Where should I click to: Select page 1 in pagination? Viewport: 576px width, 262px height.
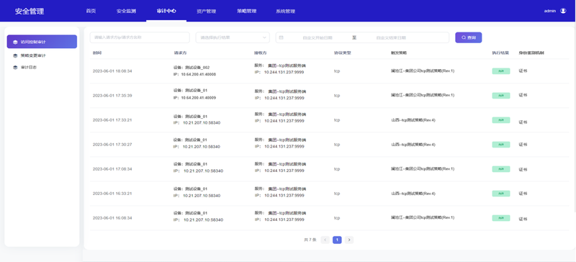(337, 240)
